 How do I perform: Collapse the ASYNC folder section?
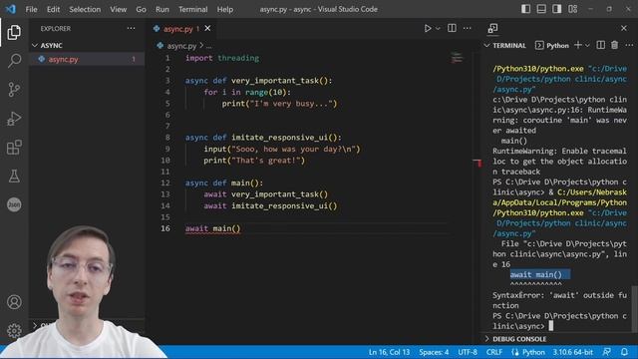pos(35,45)
